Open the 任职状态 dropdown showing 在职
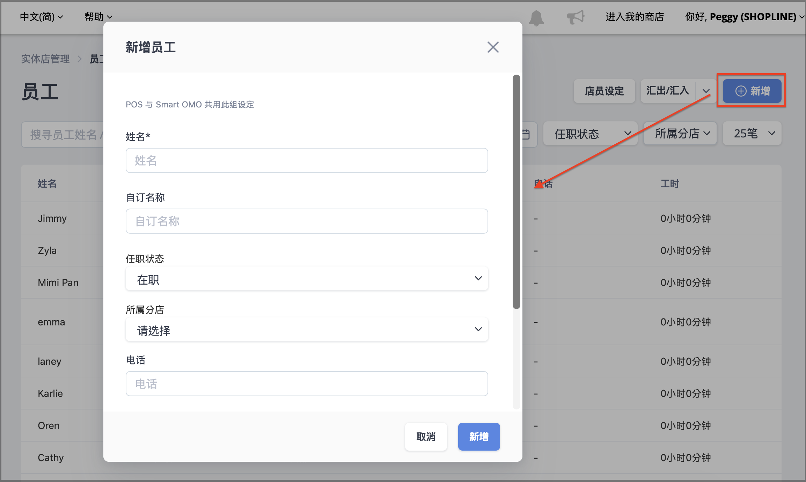806x482 pixels. [307, 279]
